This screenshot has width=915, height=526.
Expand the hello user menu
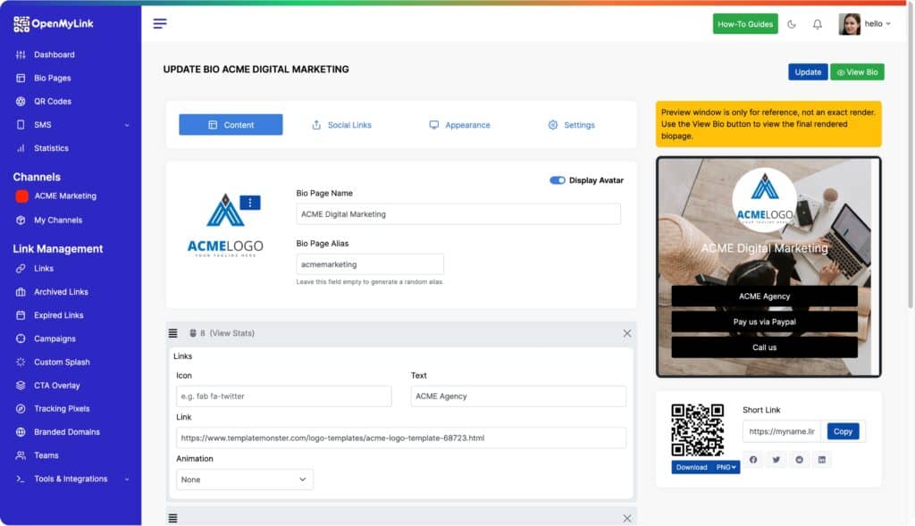[877, 24]
